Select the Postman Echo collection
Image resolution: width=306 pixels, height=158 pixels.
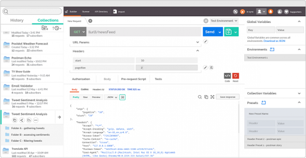tap(32, 61)
